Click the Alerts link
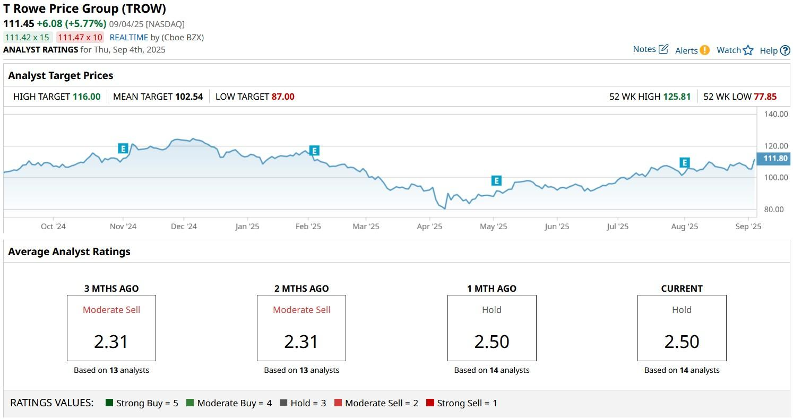Screen dimensions: 793x419 (686, 50)
